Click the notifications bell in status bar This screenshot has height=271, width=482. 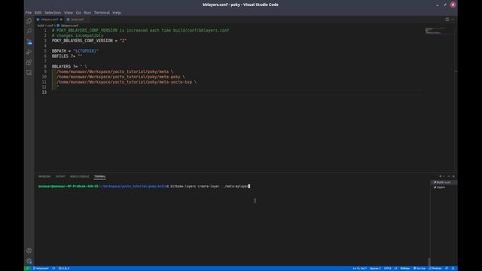pos(453,268)
